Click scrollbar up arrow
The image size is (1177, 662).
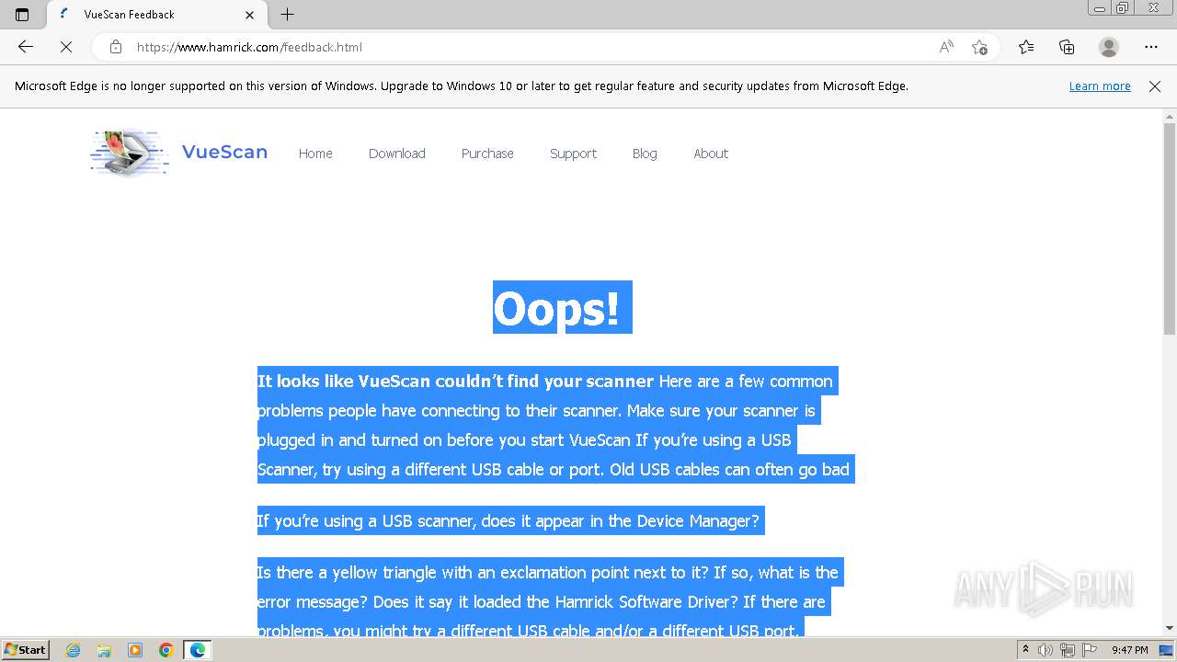[x=1170, y=117]
